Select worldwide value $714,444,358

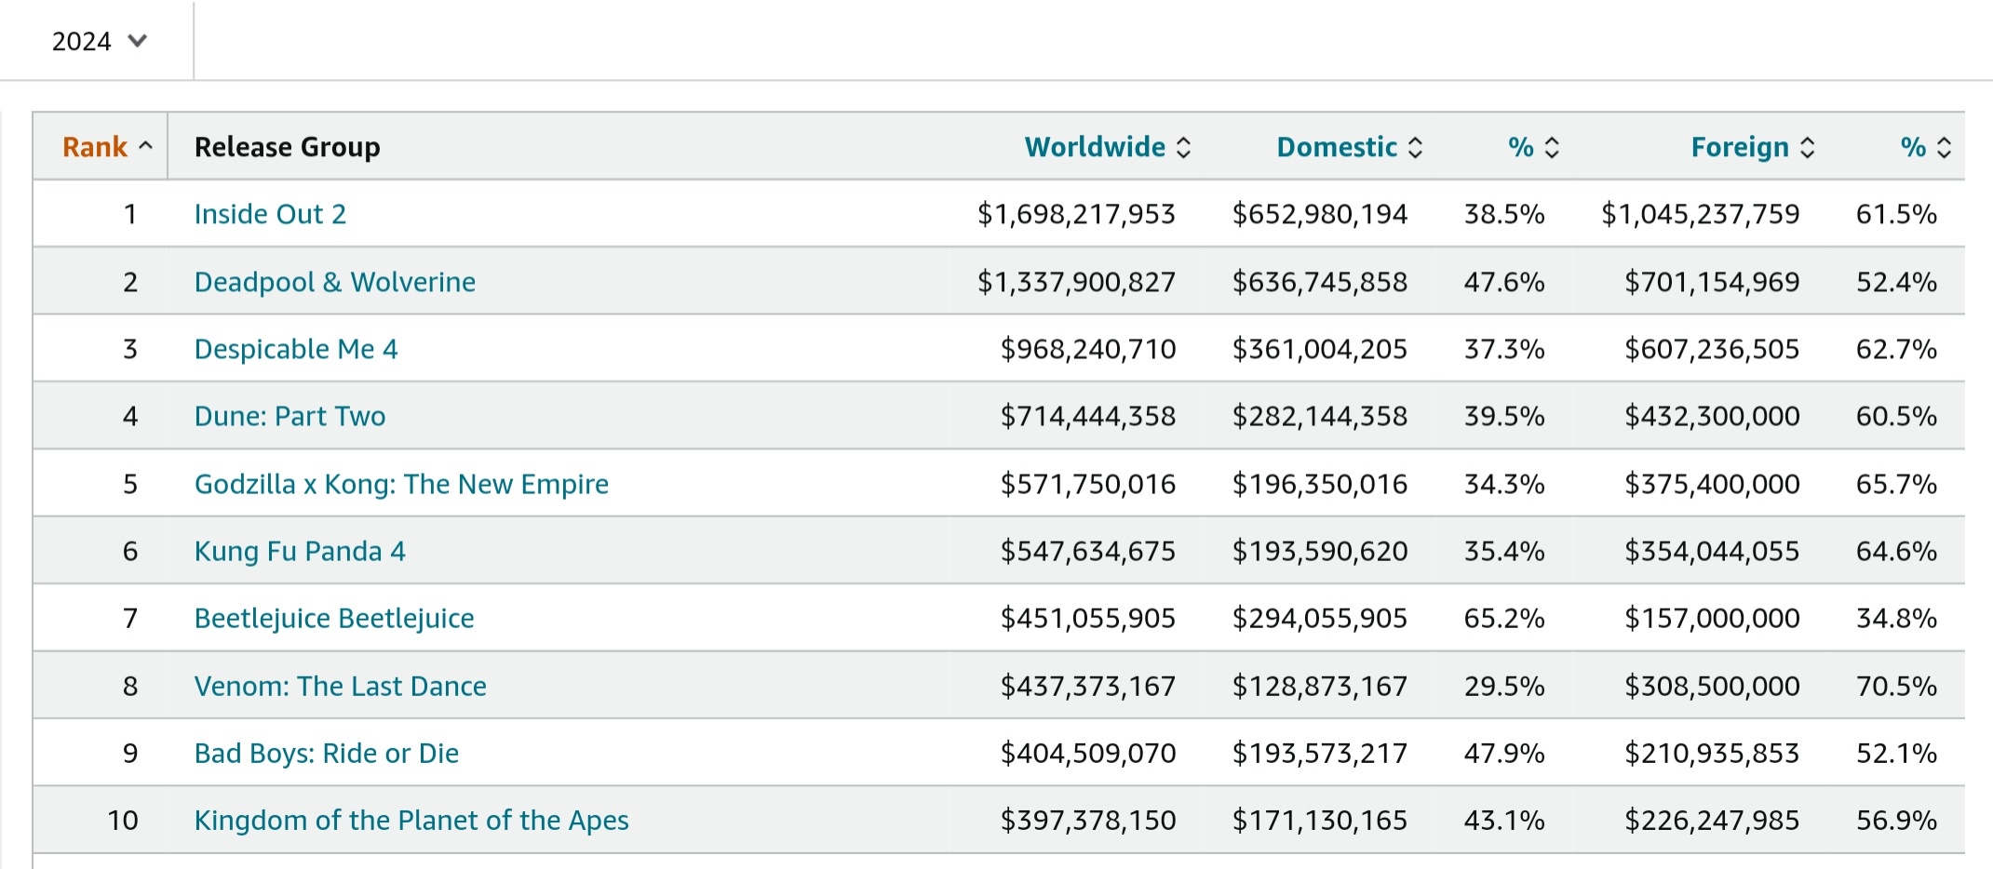click(x=1088, y=416)
